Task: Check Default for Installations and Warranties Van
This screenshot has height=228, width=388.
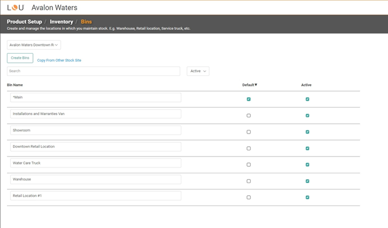Action: pos(249,116)
